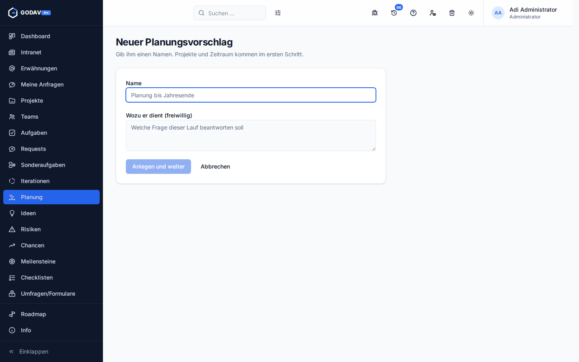Viewport: 579px width, 362px height.
Task: Go to Umfragen/Formulare
Action: 51,294
